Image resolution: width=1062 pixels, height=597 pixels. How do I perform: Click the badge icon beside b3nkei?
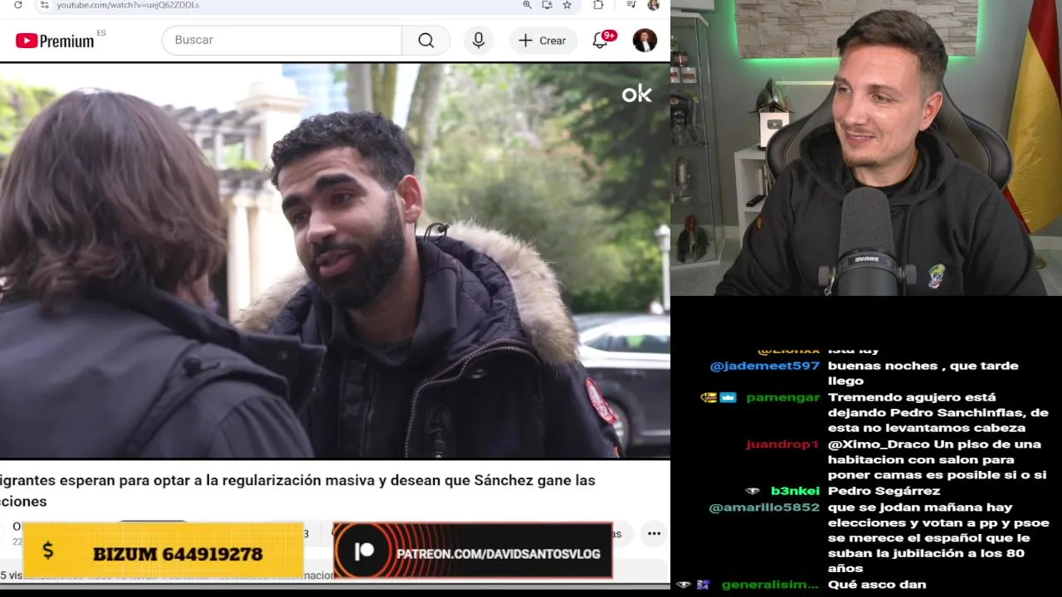pyautogui.click(x=753, y=491)
